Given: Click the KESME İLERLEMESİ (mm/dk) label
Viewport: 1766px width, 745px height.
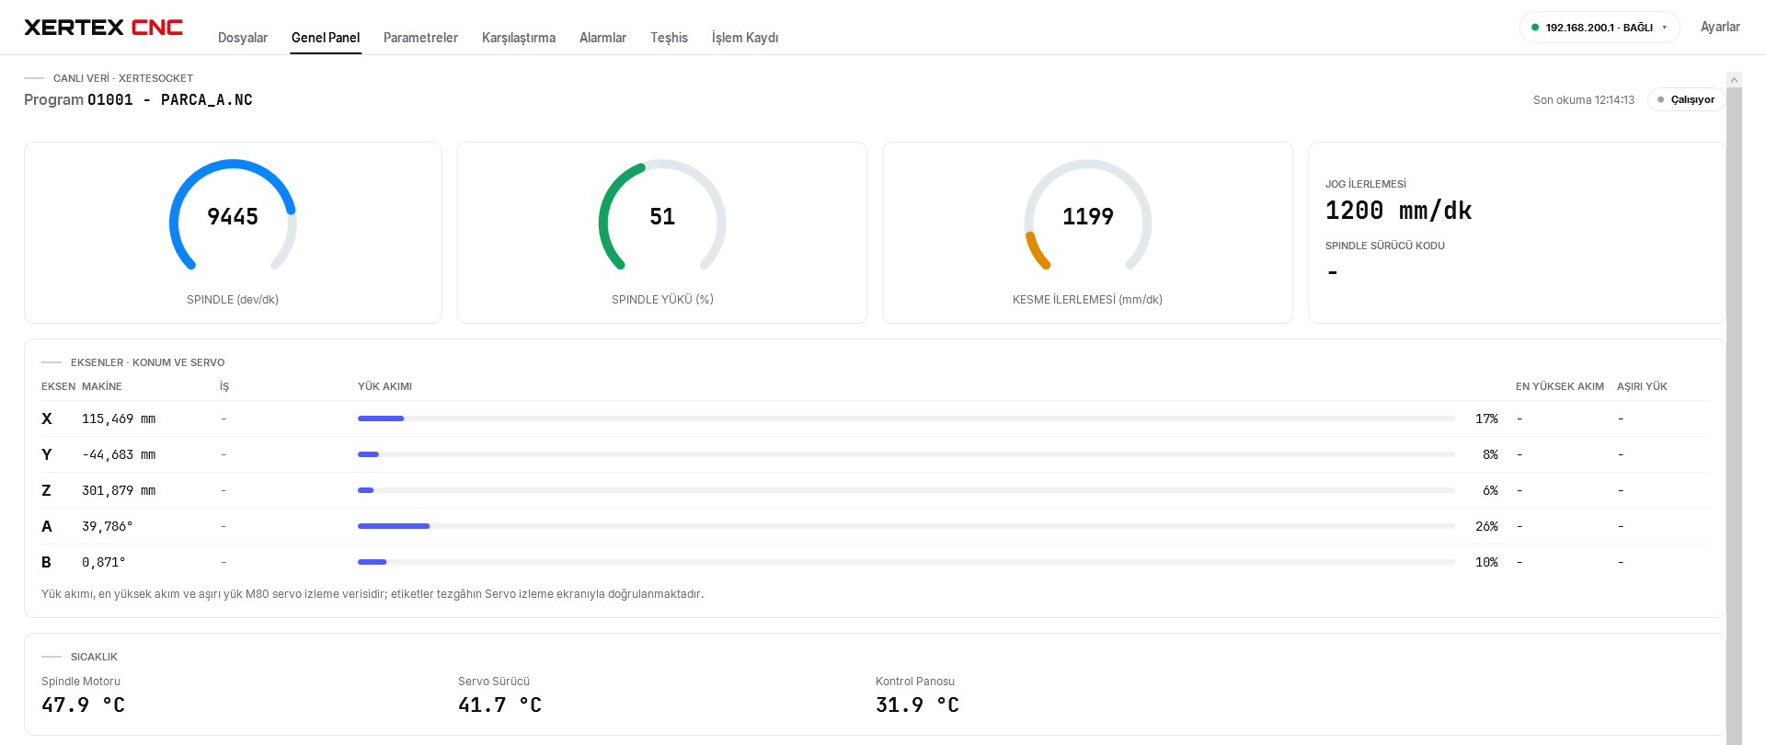Looking at the screenshot, I should tap(1087, 300).
